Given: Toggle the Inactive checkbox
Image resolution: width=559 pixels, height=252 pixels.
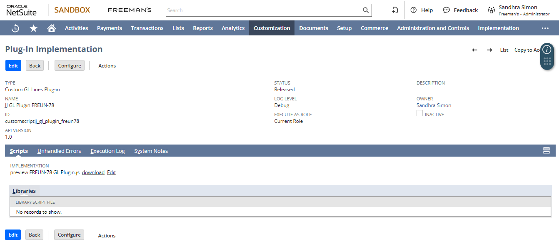Looking at the screenshot, I should (420, 113).
